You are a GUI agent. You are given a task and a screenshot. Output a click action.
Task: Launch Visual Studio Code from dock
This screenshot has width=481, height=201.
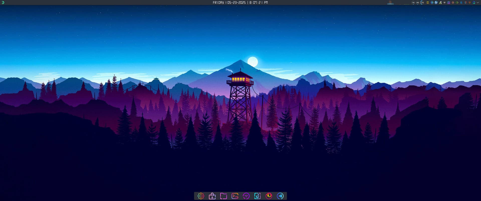pyautogui.click(x=280, y=196)
